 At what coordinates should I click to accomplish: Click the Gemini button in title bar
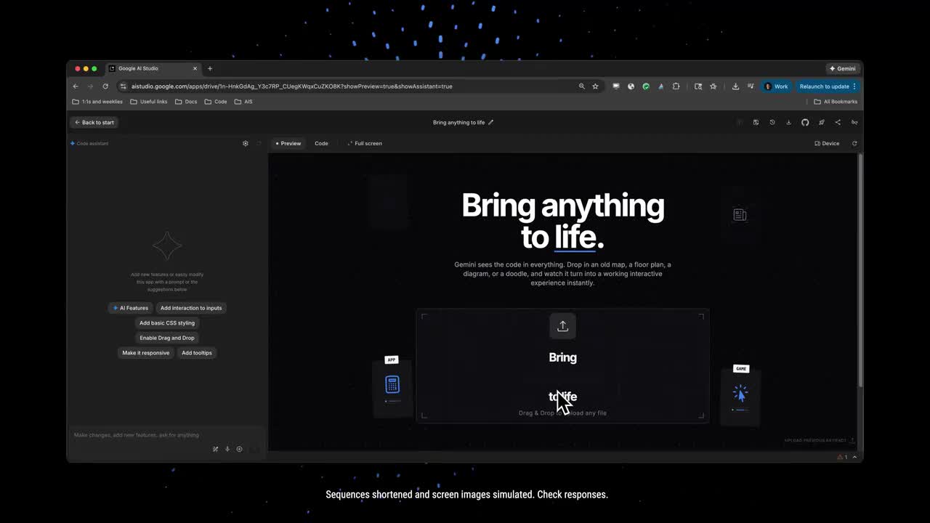click(x=843, y=68)
